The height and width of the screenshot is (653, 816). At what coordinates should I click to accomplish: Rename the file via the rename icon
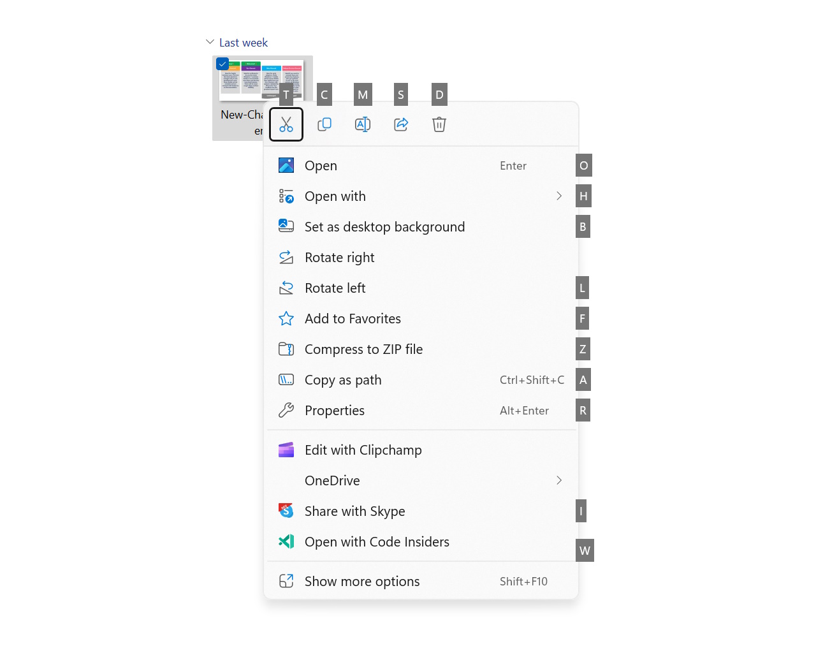coord(363,124)
